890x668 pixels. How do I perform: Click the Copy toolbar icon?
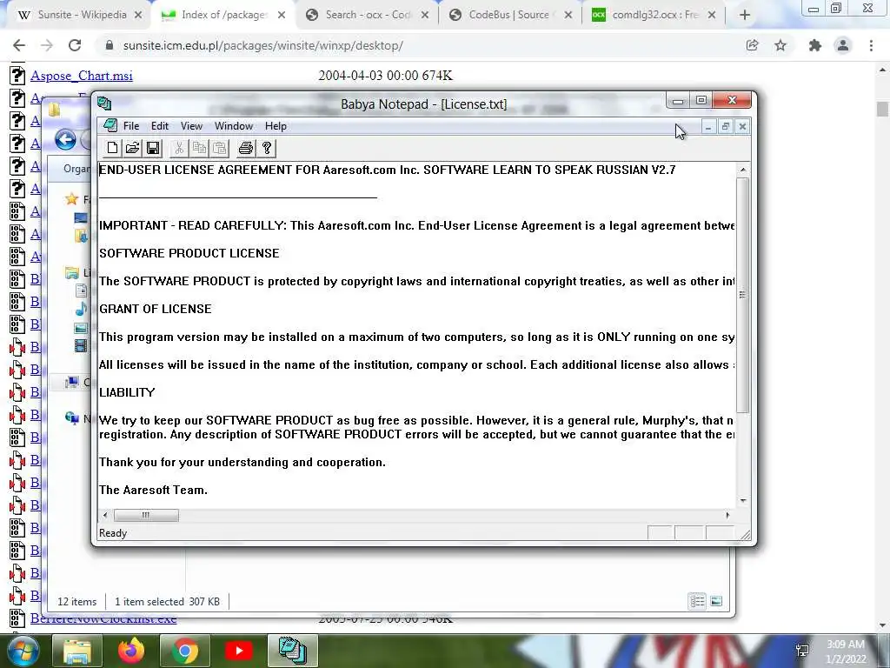click(x=199, y=148)
